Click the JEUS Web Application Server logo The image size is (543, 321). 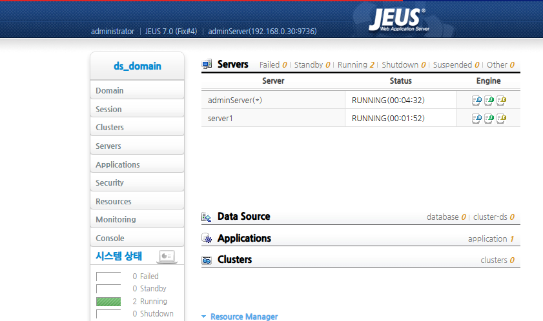[x=398, y=20]
